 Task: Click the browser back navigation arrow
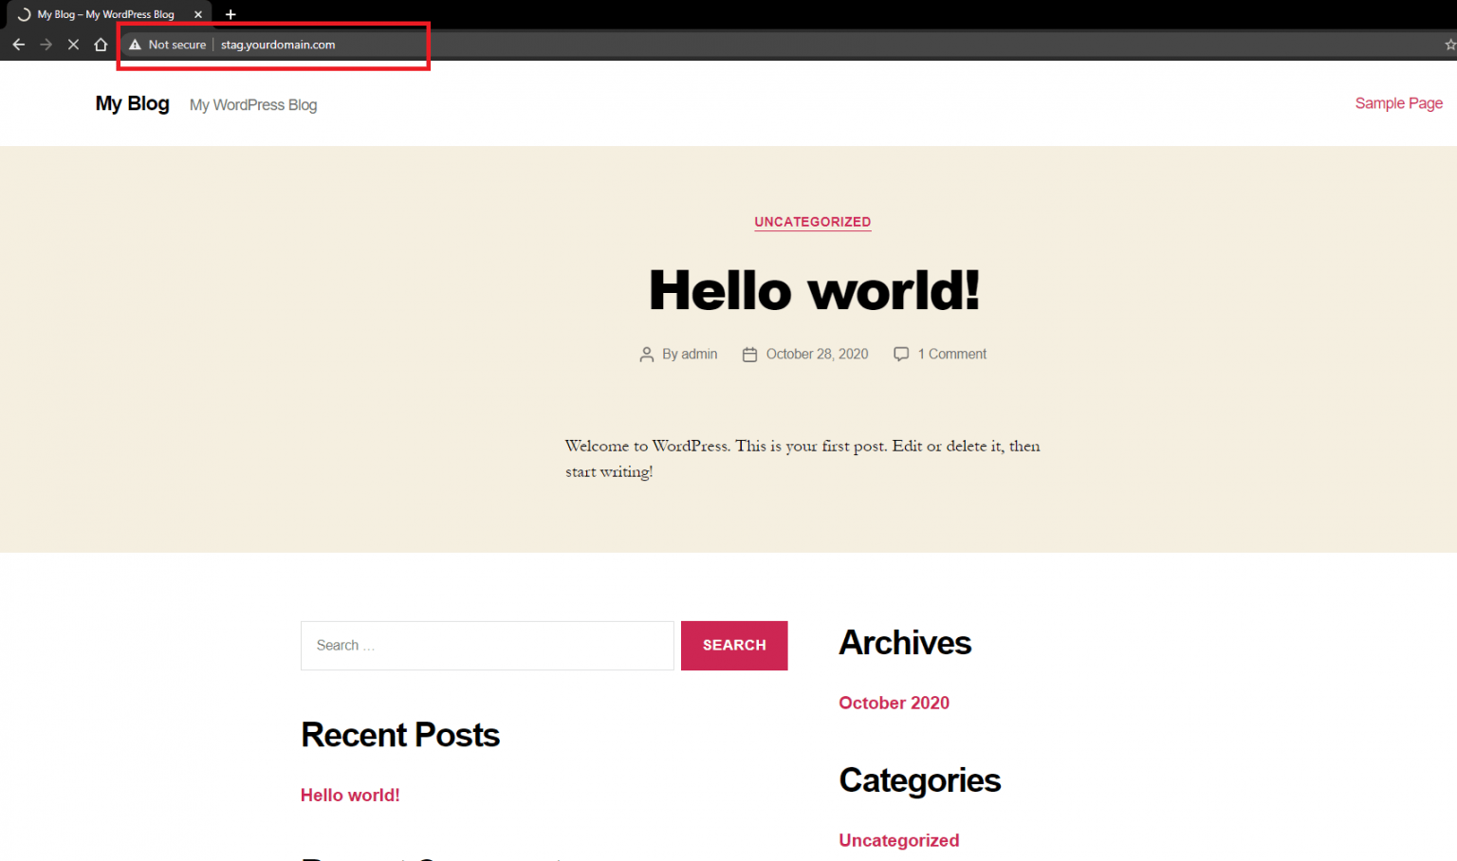point(18,44)
